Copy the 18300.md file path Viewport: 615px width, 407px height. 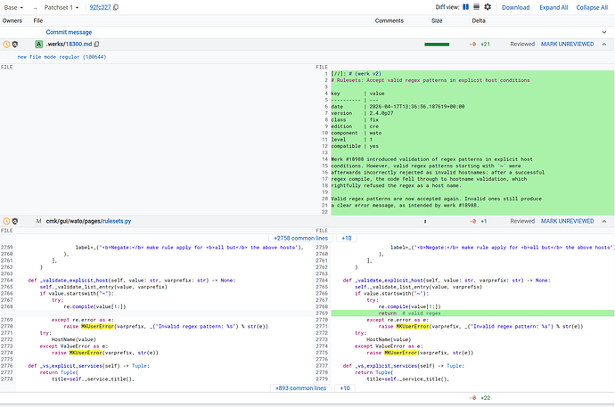pos(97,44)
